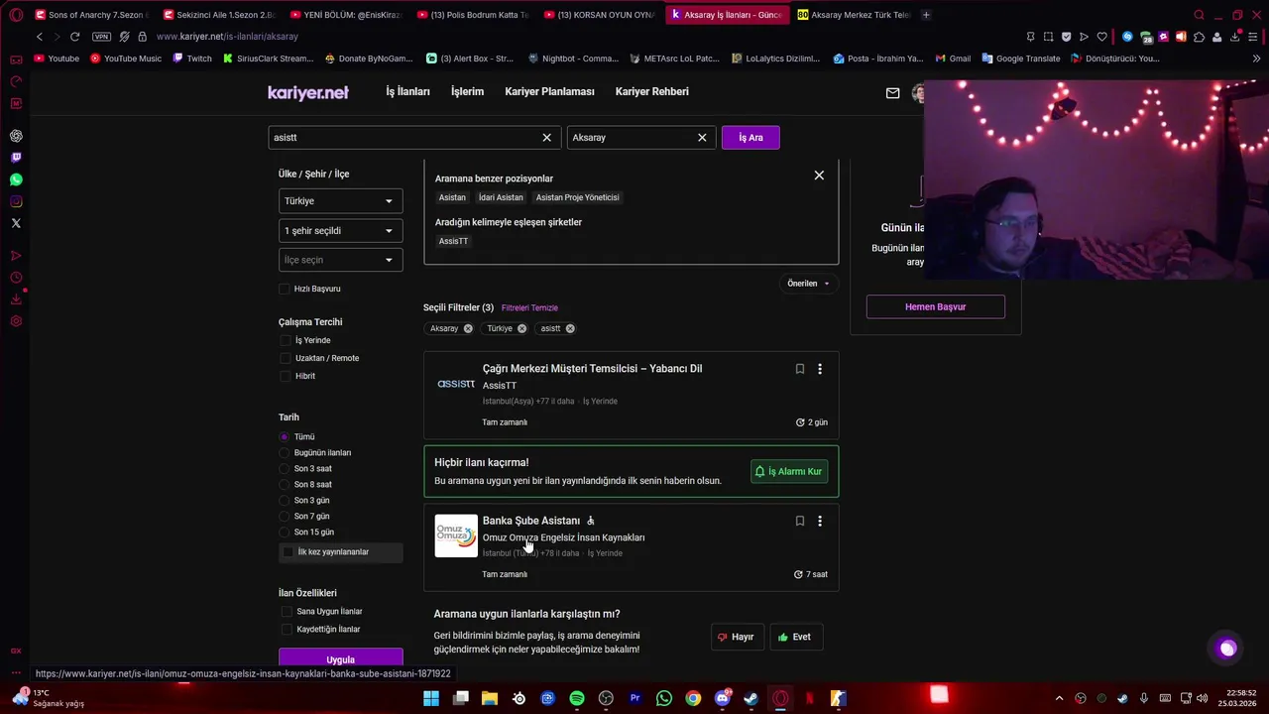Open more options for Banka Şube Asistanı
1269x714 pixels.
tap(820, 521)
